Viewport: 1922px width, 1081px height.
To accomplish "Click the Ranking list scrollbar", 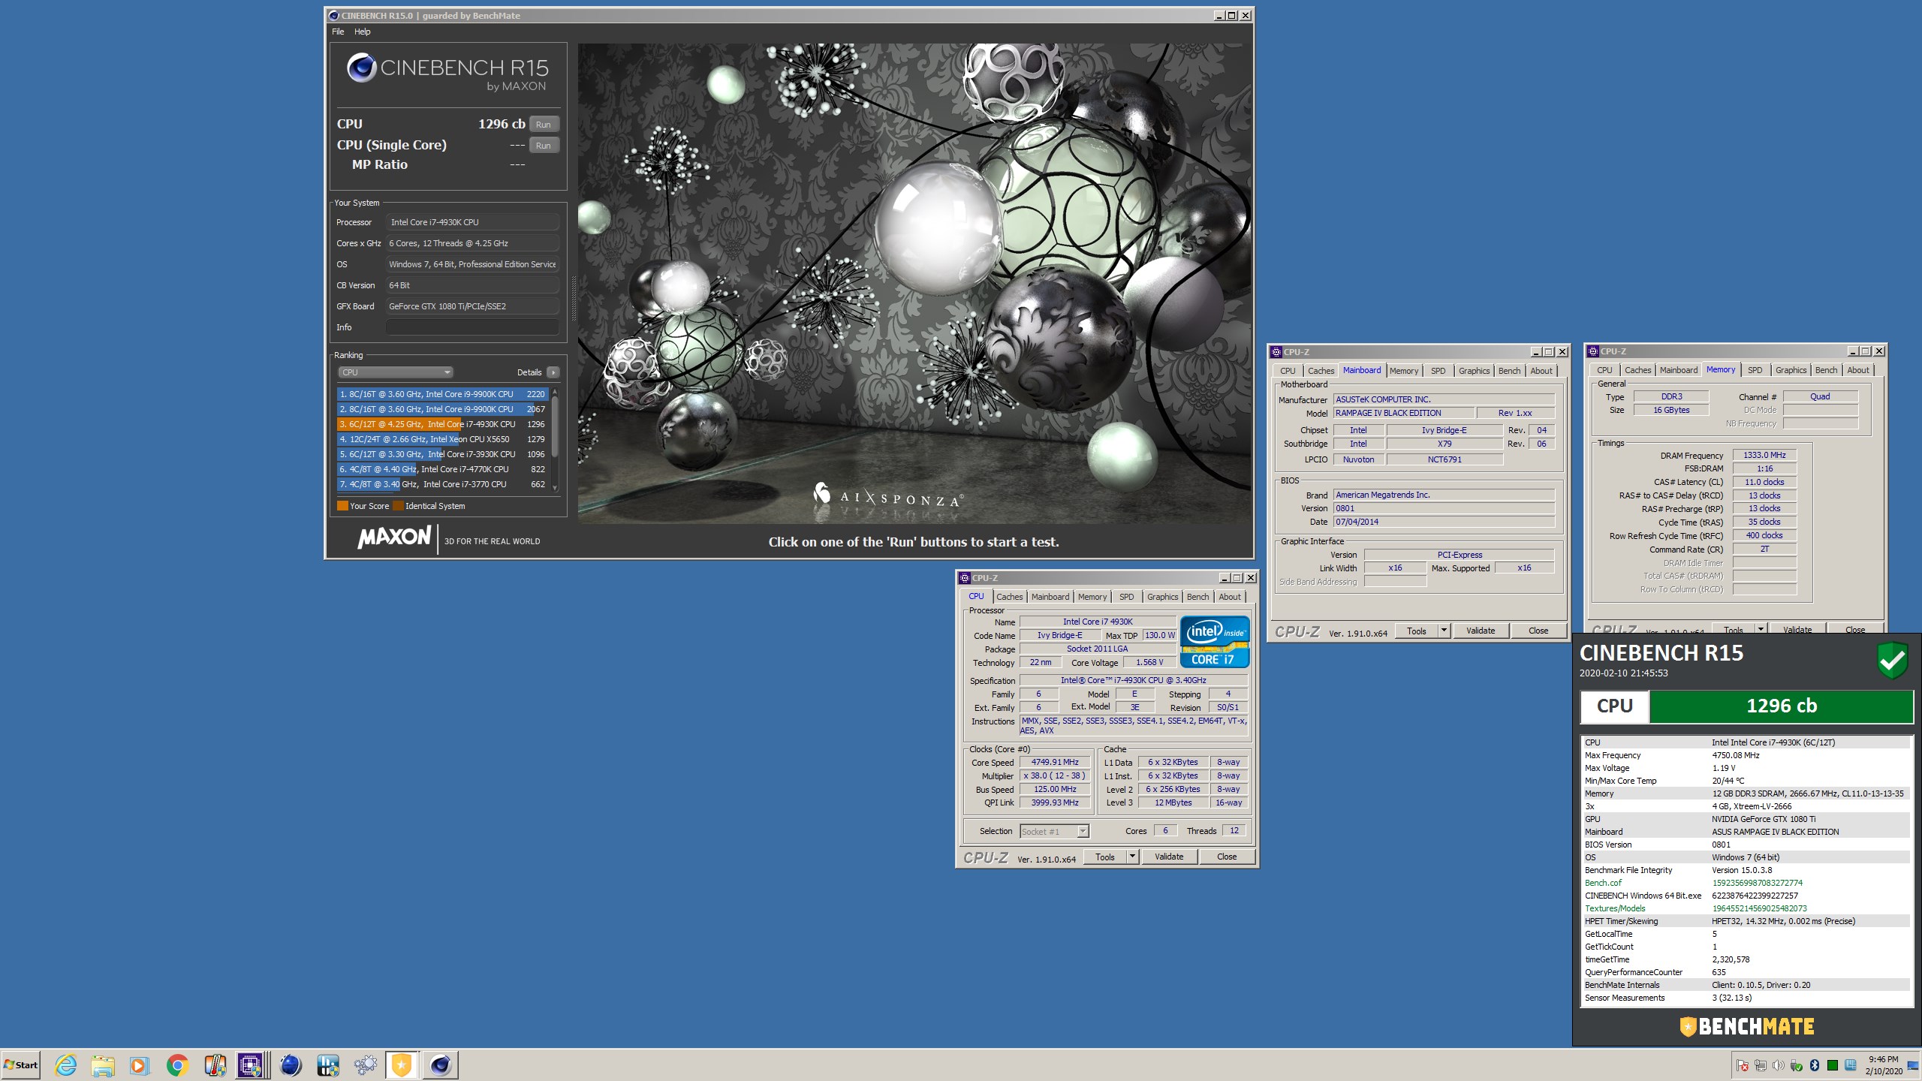I will (x=556, y=440).
